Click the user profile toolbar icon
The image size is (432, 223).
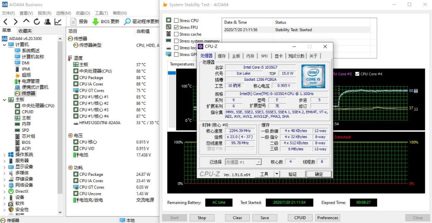coord(48,21)
